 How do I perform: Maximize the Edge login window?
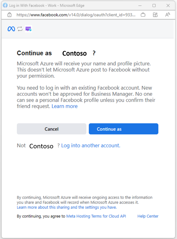154,6
